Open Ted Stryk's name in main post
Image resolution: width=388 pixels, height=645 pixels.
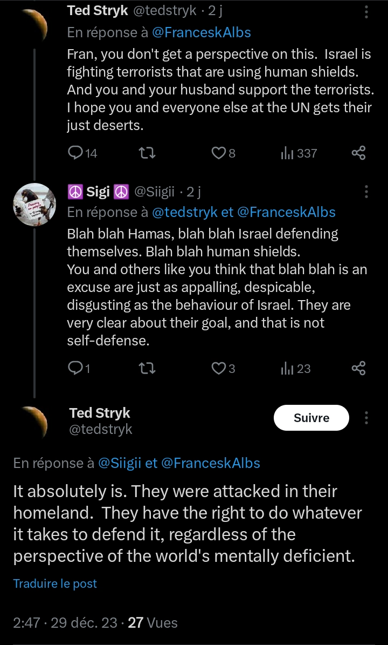[x=100, y=412]
